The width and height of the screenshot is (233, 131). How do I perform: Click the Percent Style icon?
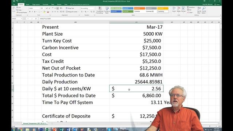point(86,12)
